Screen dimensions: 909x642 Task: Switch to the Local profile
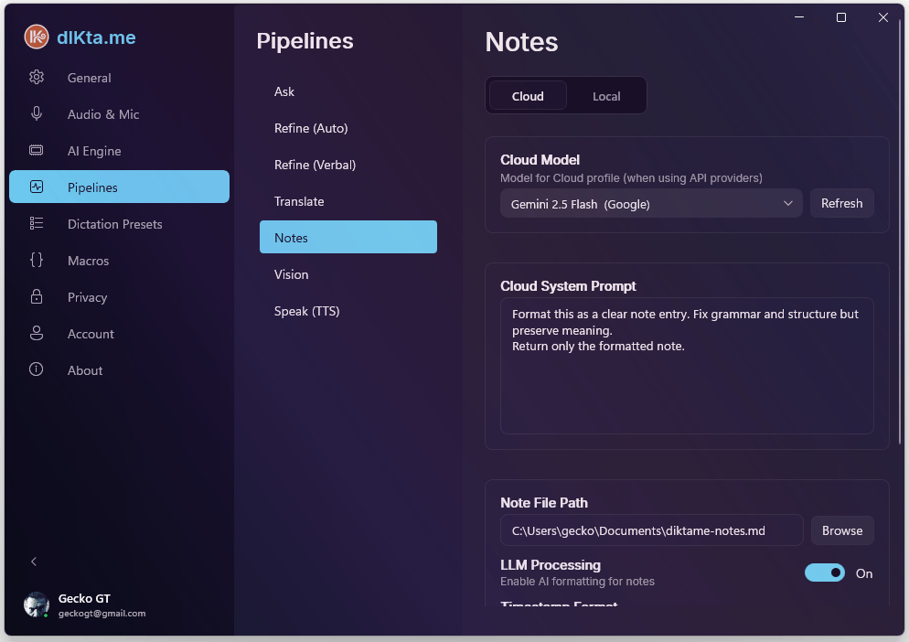pyautogui.click(x=605, y=96)
